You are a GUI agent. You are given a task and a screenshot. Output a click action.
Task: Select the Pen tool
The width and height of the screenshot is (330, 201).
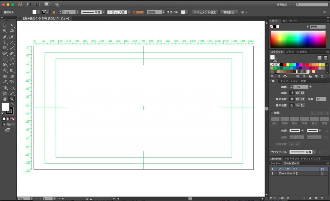coord(5,37)
